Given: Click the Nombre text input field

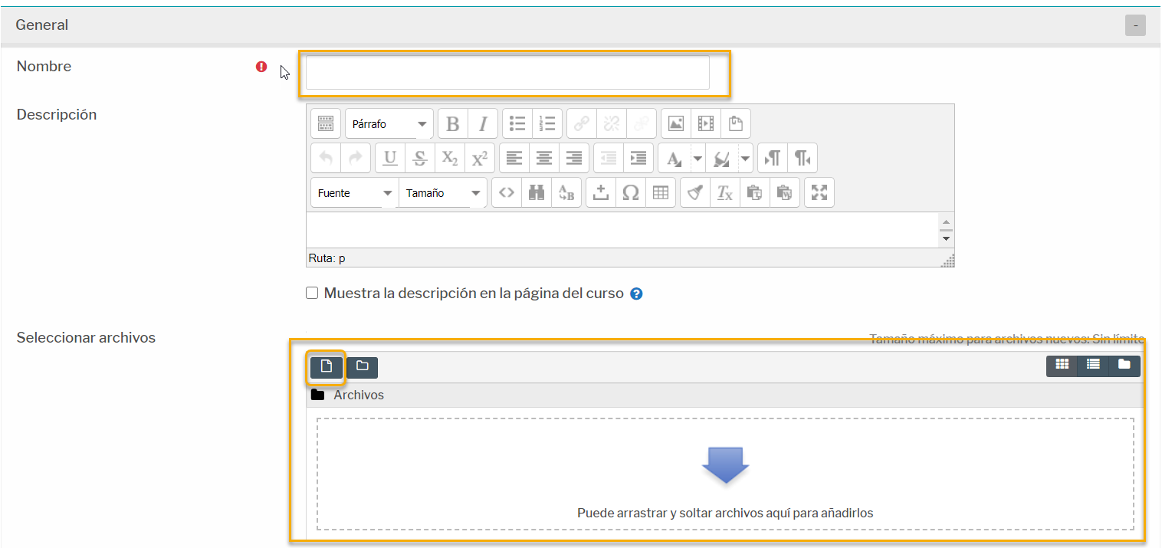Looking at the screenshot, I should coord(507,73).
